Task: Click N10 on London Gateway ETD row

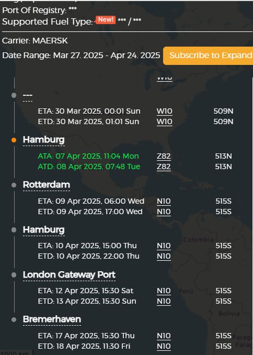Action: click(164, 302)
